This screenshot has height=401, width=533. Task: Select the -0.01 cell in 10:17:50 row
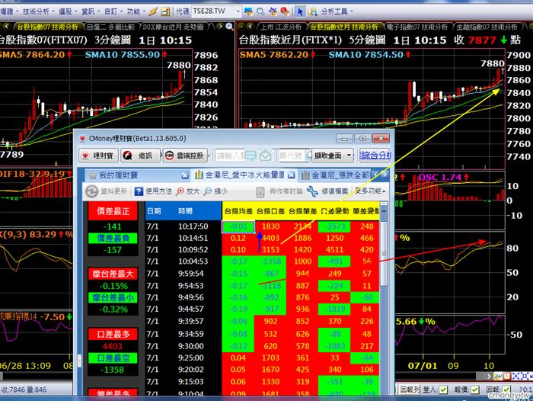click(x=238, y=226)
